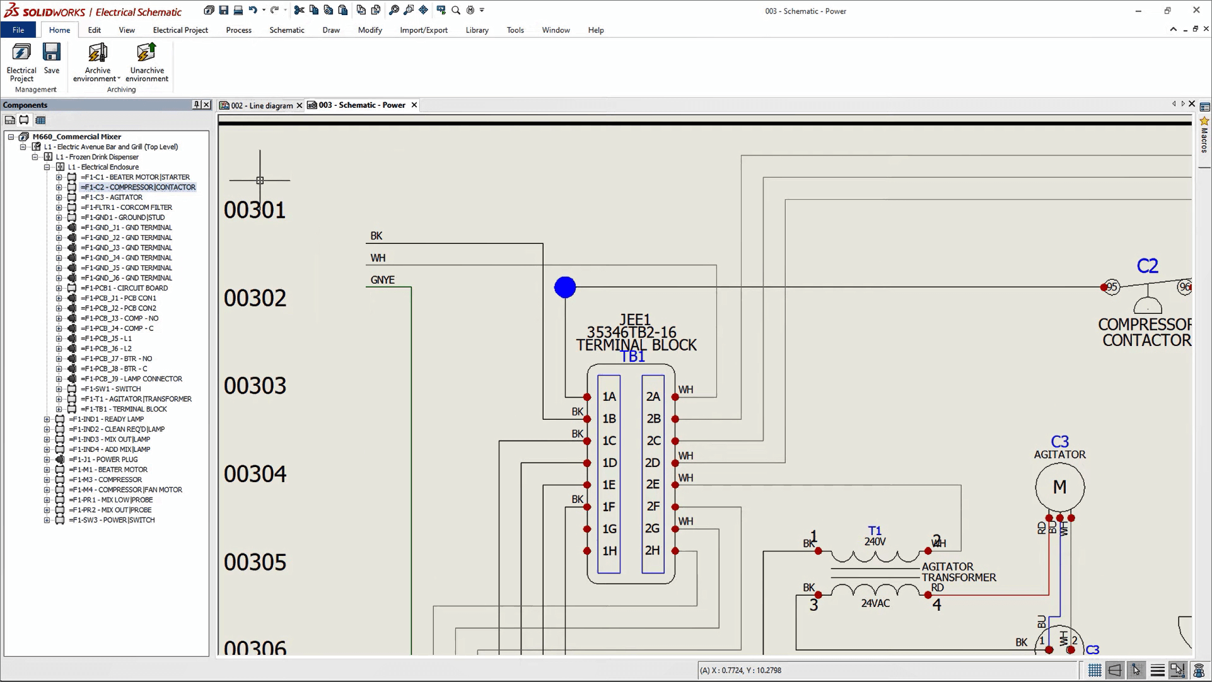
Task: Toggle orthogonal mode in status bar
Action: [x=1115, y=671]
